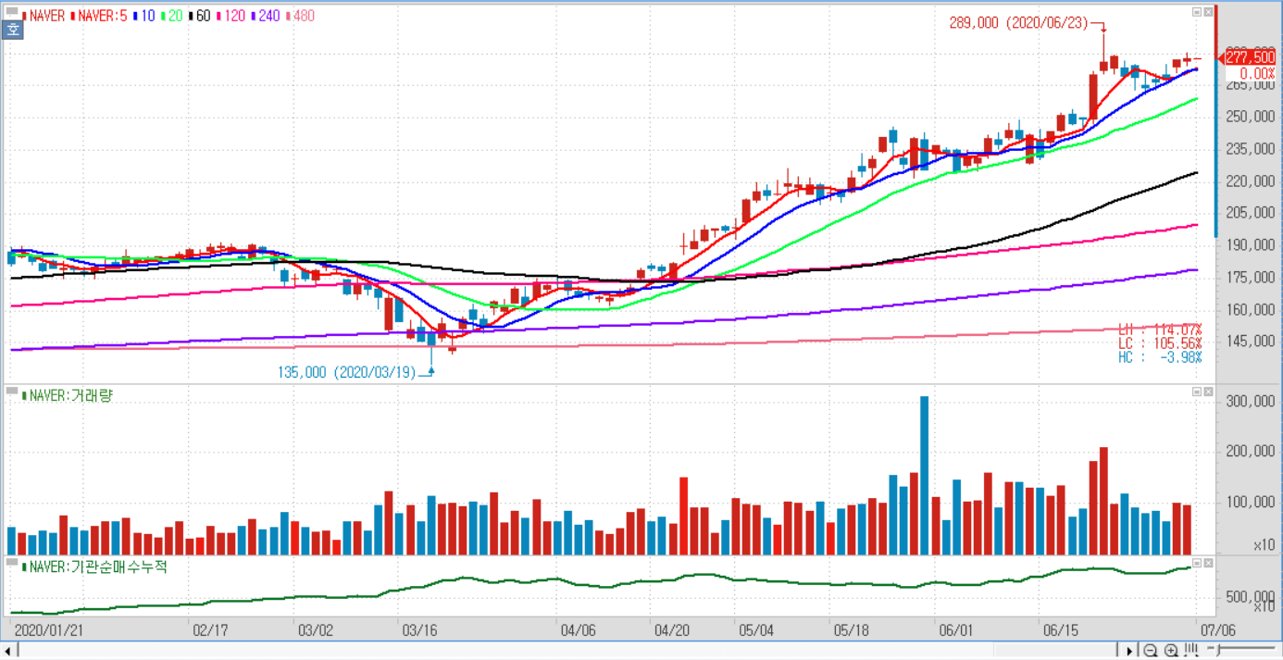Viewport: 1283px width, 660px height.
Task: Click the 289,000 (2020/06/23) high annotation
Action: [1020, 23]
